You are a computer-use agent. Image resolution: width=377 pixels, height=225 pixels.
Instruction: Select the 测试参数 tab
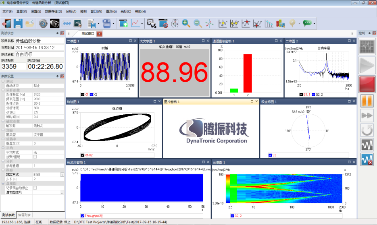[x=8, y=215]
